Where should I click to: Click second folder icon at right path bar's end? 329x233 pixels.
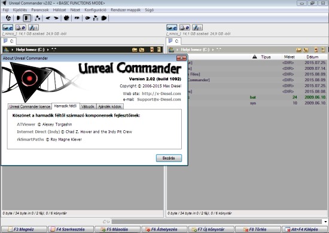[306, 50]
